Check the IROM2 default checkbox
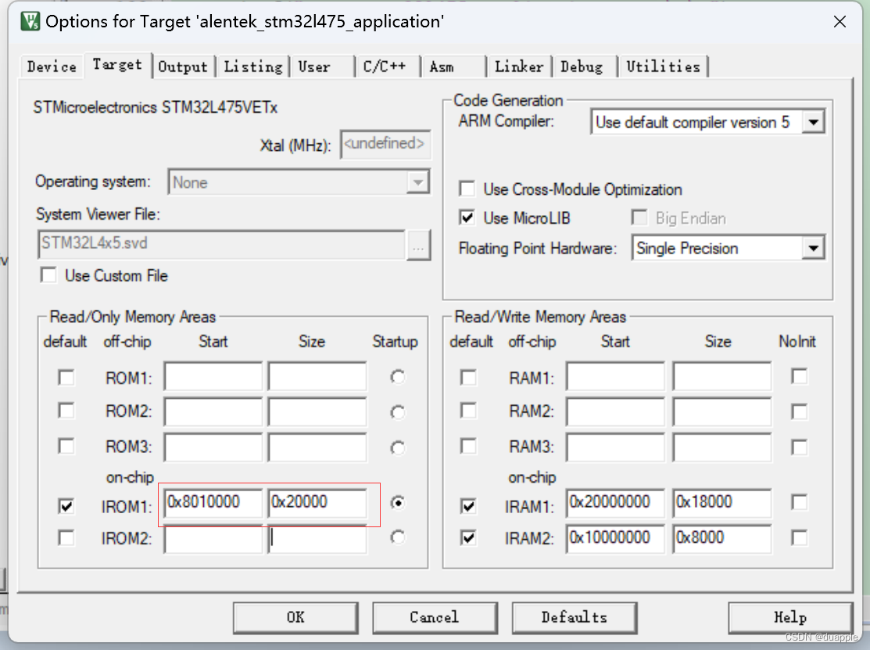This screenshot has width=870, height=650. tap(66, 538)
